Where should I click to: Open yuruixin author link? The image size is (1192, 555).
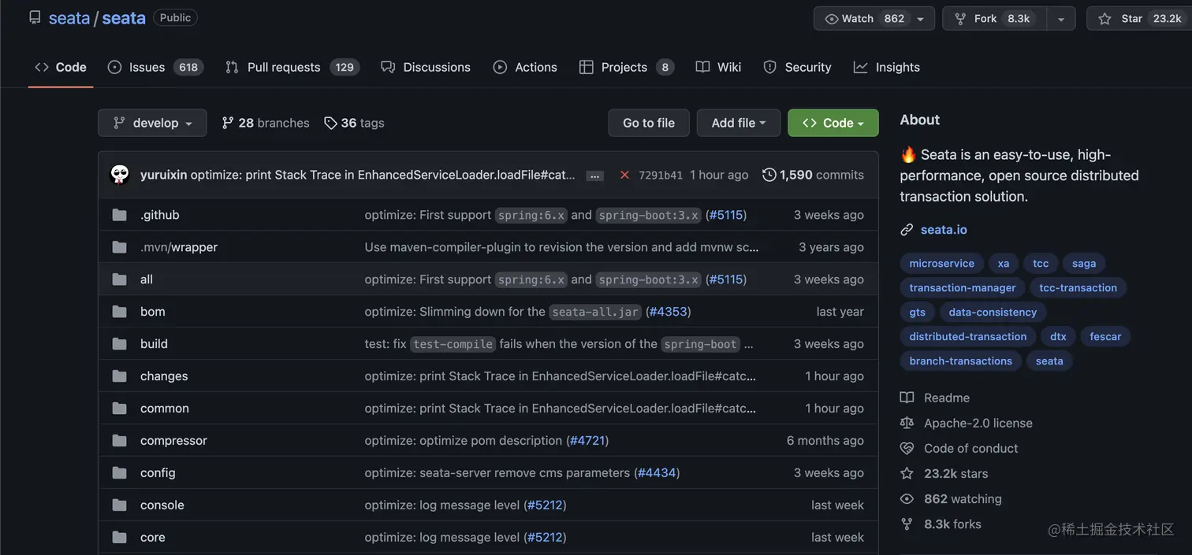[163, 175]
